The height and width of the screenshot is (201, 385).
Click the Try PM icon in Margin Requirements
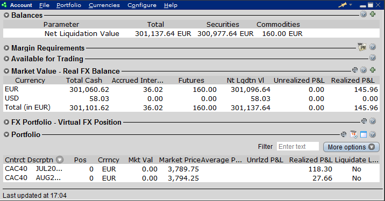pos(362,47)
